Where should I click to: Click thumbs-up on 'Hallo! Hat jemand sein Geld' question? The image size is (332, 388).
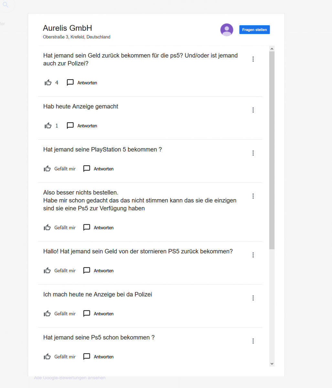click(x=47, y=271)
